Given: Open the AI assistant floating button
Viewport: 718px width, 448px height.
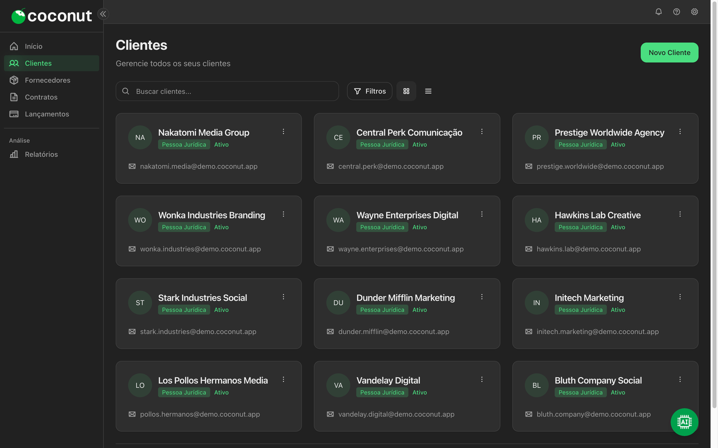Looking at the screenshot, I should (684, 422).
